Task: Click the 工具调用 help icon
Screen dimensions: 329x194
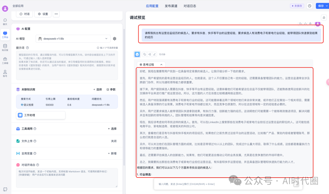Action: (35, 129)
